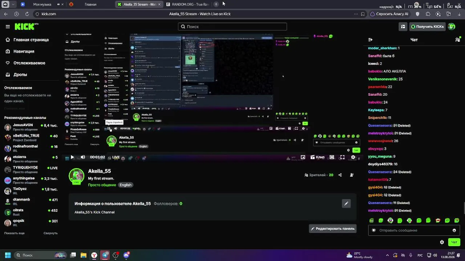
Task: Open etolerra recommended channel
Action: coord(31,159)
